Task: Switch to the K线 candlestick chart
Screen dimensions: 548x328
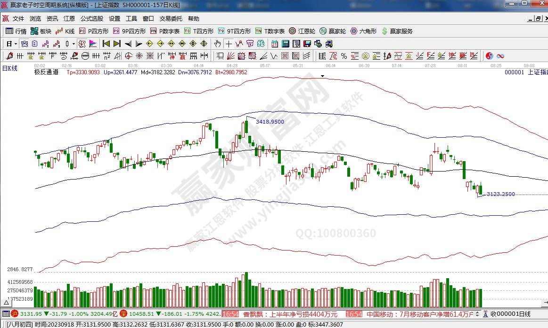Action: point(65,31)
